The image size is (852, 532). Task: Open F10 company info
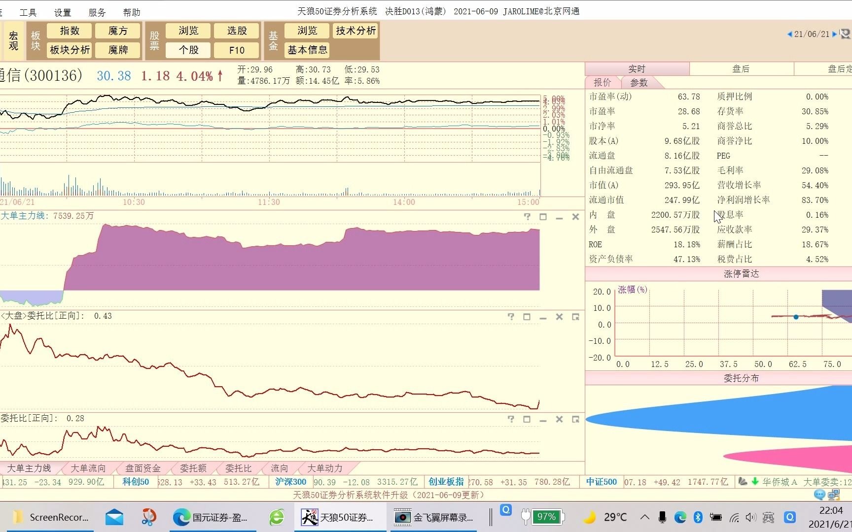click(237, 50)
